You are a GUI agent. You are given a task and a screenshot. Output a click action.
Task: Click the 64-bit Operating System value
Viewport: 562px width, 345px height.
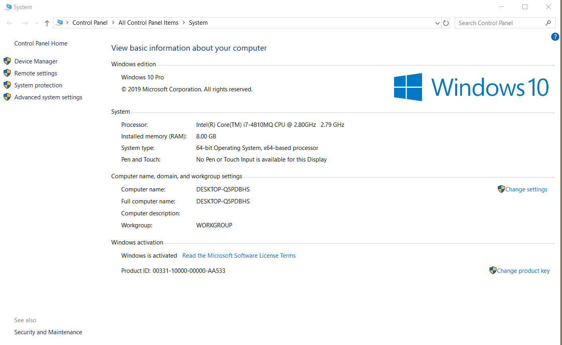(x=257, y=148)
